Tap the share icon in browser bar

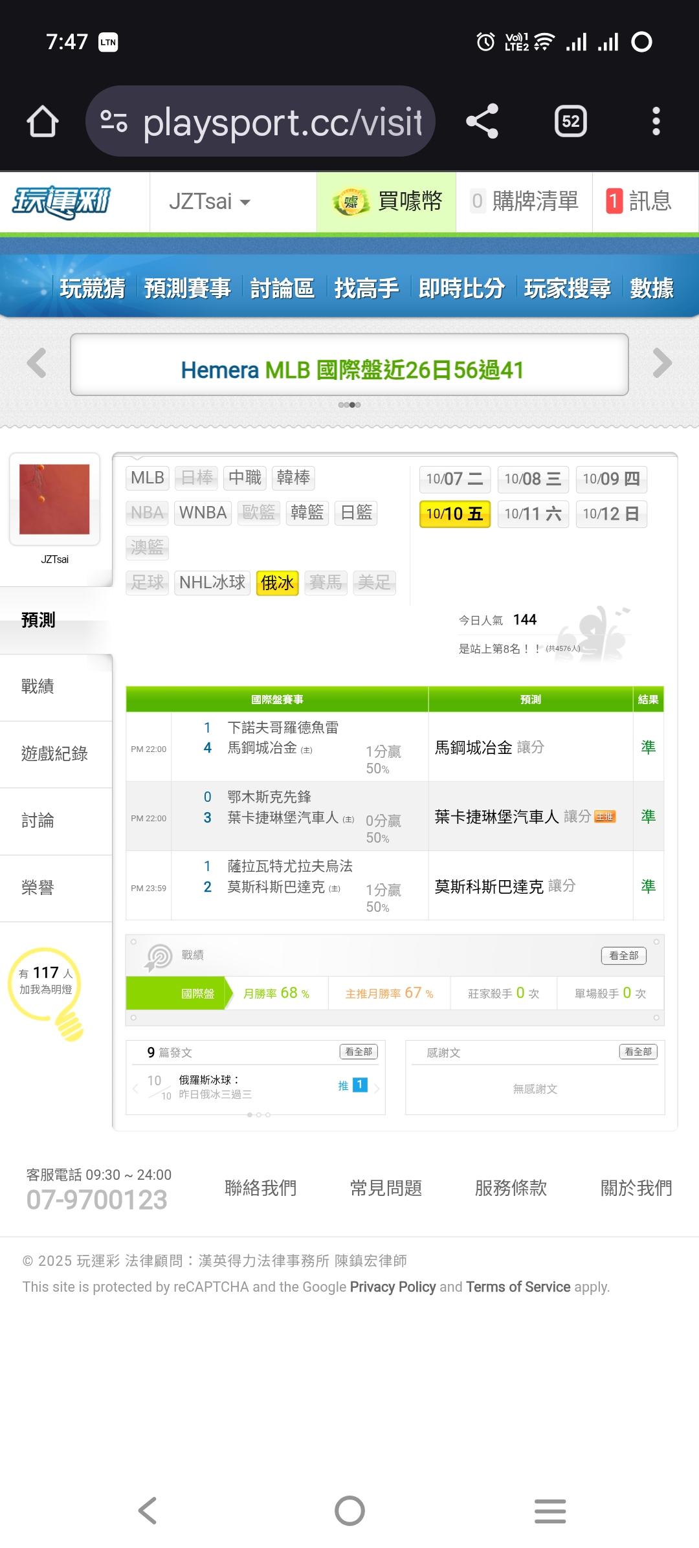point(482,121)
